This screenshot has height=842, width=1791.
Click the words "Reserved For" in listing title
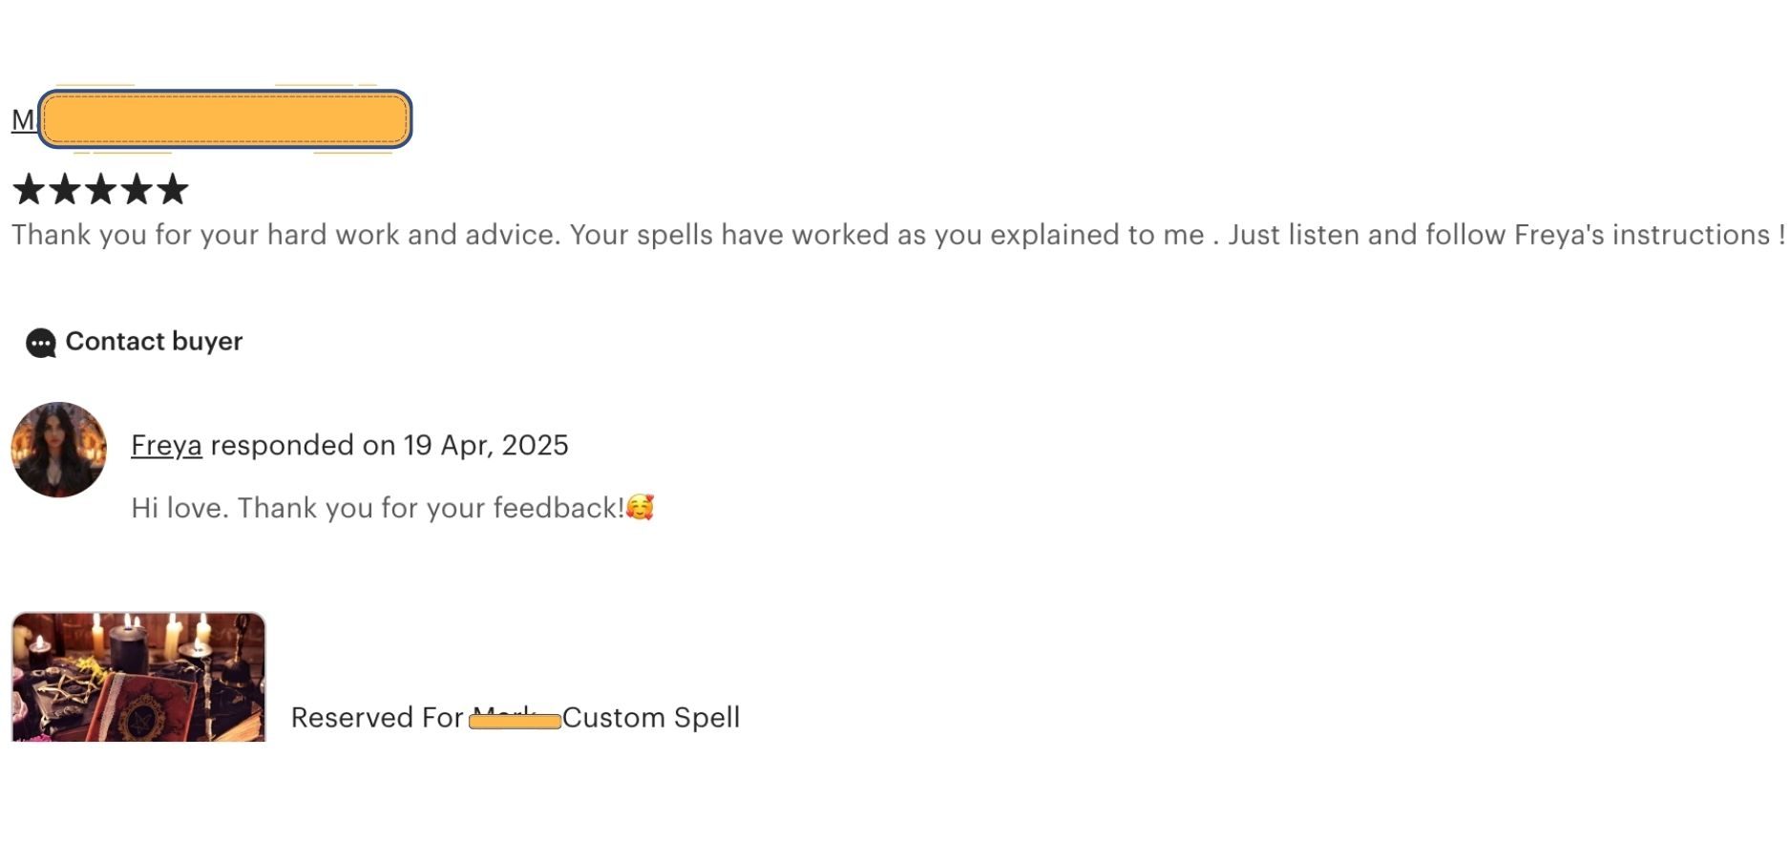(x=376, y=718)
